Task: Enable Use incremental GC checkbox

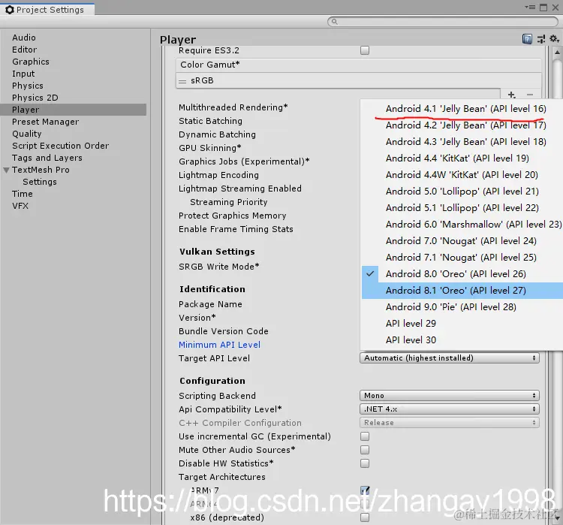Action: coord(365,436)
